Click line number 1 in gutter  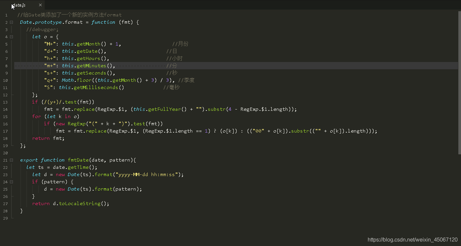click(6, 15)
